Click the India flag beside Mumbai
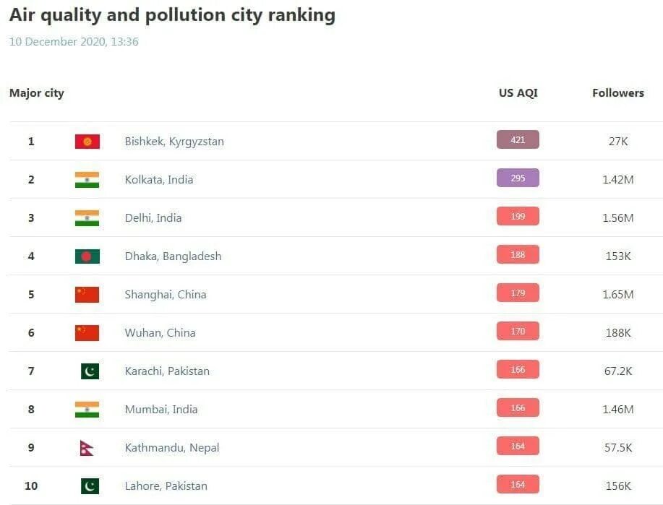Viewport: 663px width, 505px height. (87, 410)
